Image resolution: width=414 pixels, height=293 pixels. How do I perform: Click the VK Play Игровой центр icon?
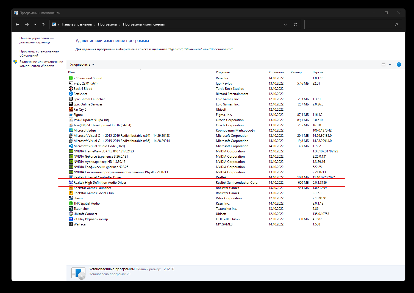coord(71,219)
